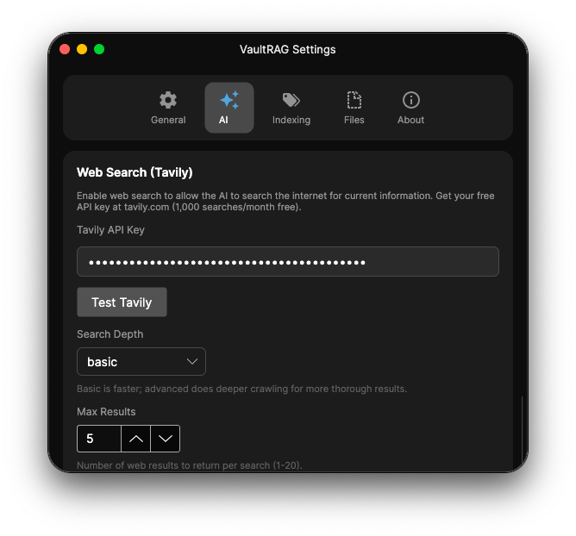This screenshot has height=536, width=576.
Task: Close the VaultRAG Settings window
Action: coord(65,49)
